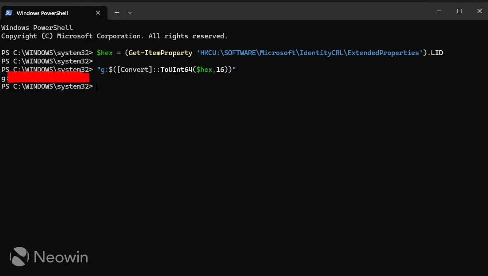Image resolution: width=488 pixels, height=276 pixels.
Task: Minimize the terminal window
Action: coord(439,11)
